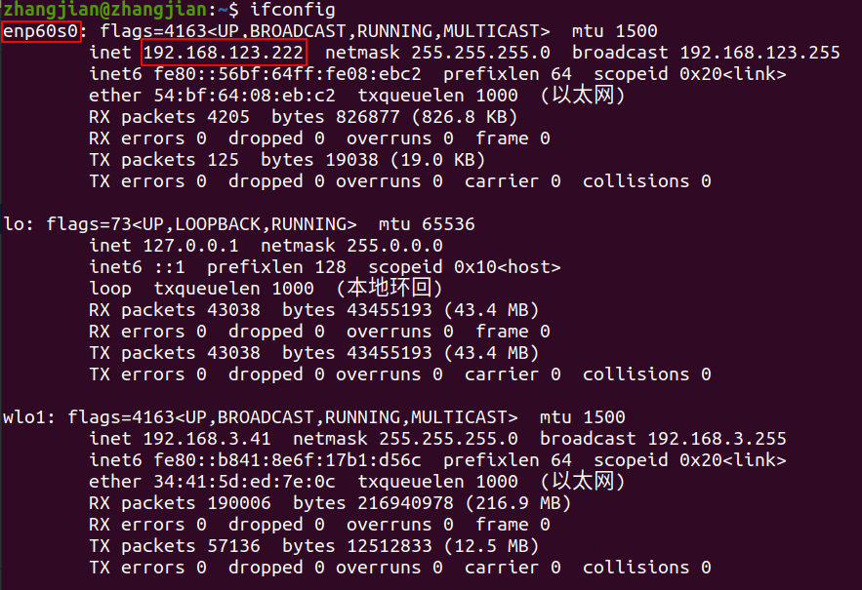Click the zhangjian@zhangjian prompt text
This screenshot has height=590, width=862.
(x=104, y=10)
